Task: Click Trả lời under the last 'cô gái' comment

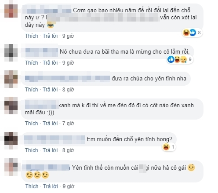Action: [x=51, y=186]
